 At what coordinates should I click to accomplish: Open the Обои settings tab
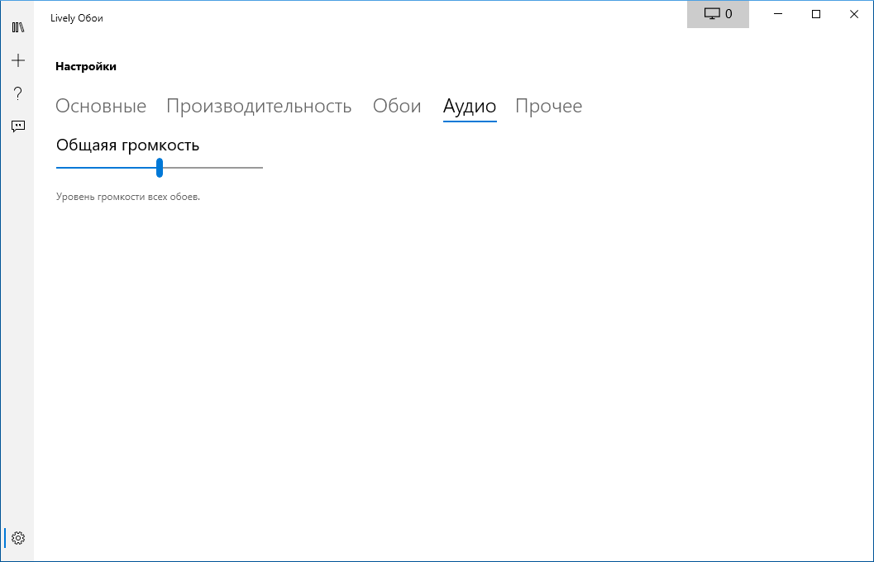(x=397, y=106)
